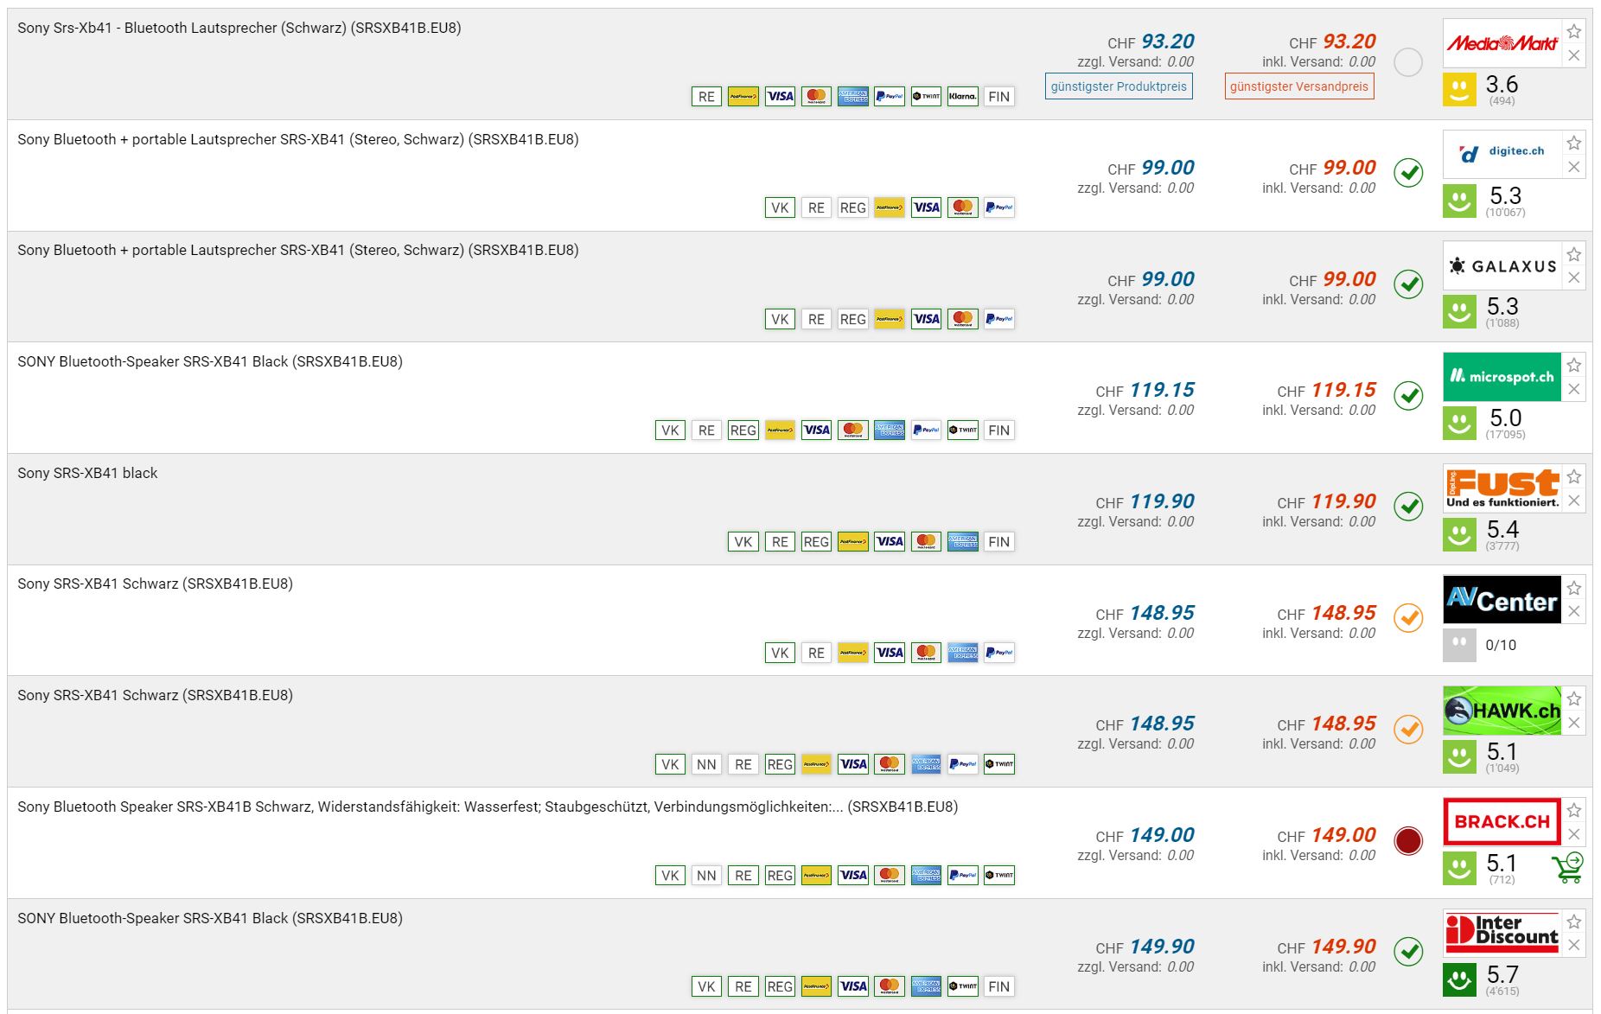Click the "0/10" rating for AVCenter
Image resolution: width=1601 pixels, height=1014 pixels.
[1501, 645]
